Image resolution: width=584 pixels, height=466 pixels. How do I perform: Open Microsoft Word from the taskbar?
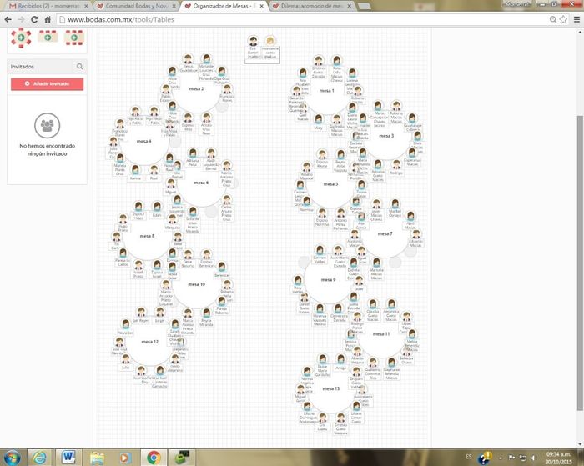click(68, 457)
